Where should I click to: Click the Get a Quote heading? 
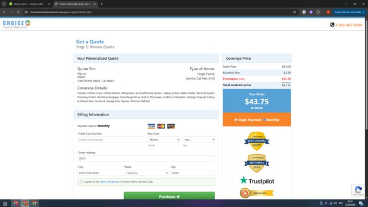(90, 41)
